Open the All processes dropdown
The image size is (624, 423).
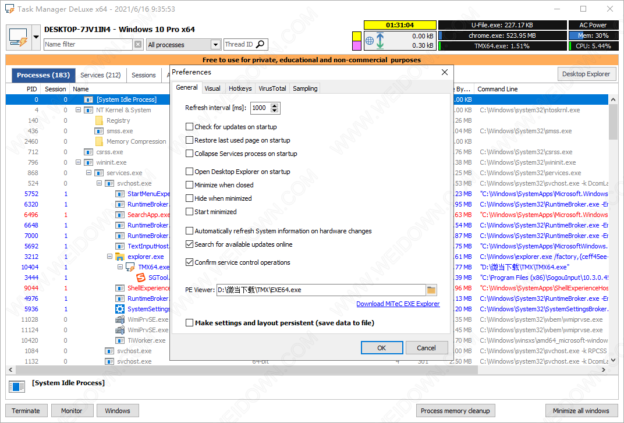pos(215,45)
